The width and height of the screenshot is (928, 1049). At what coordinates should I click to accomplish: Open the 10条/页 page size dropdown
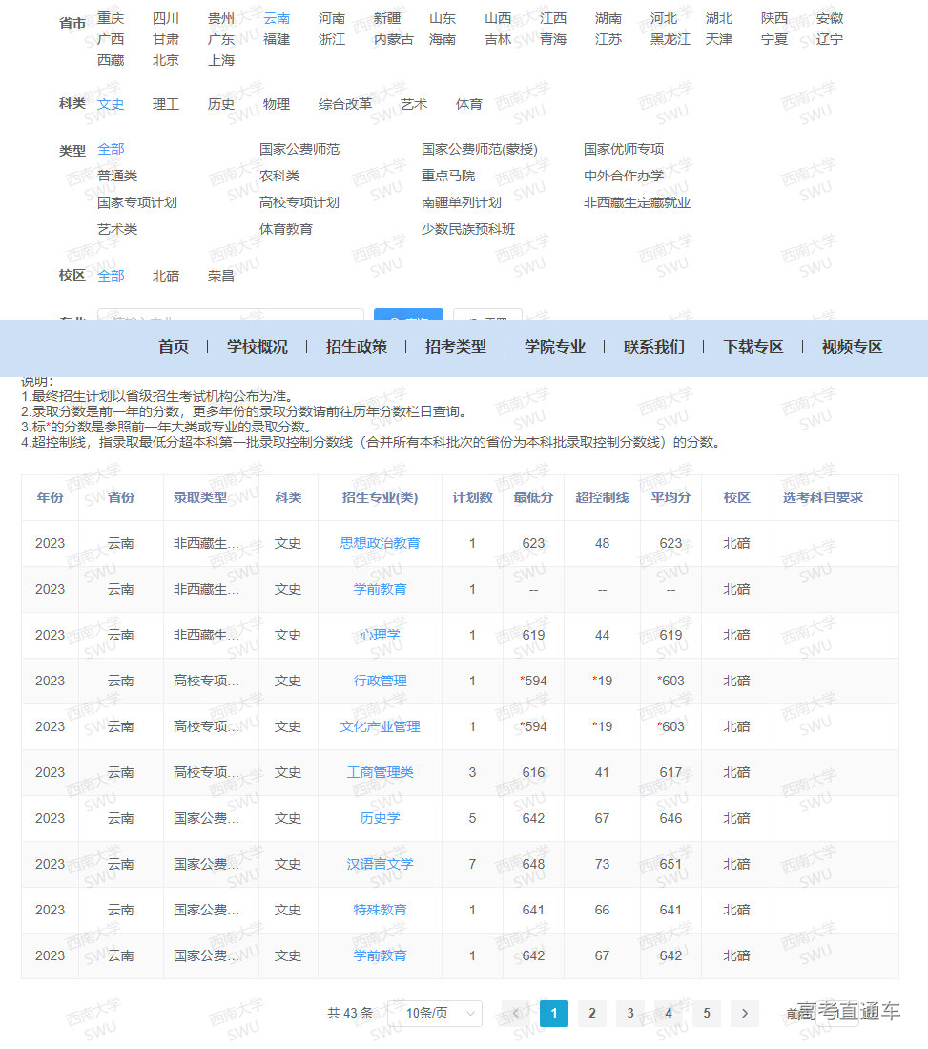[x=435, y=1014]
